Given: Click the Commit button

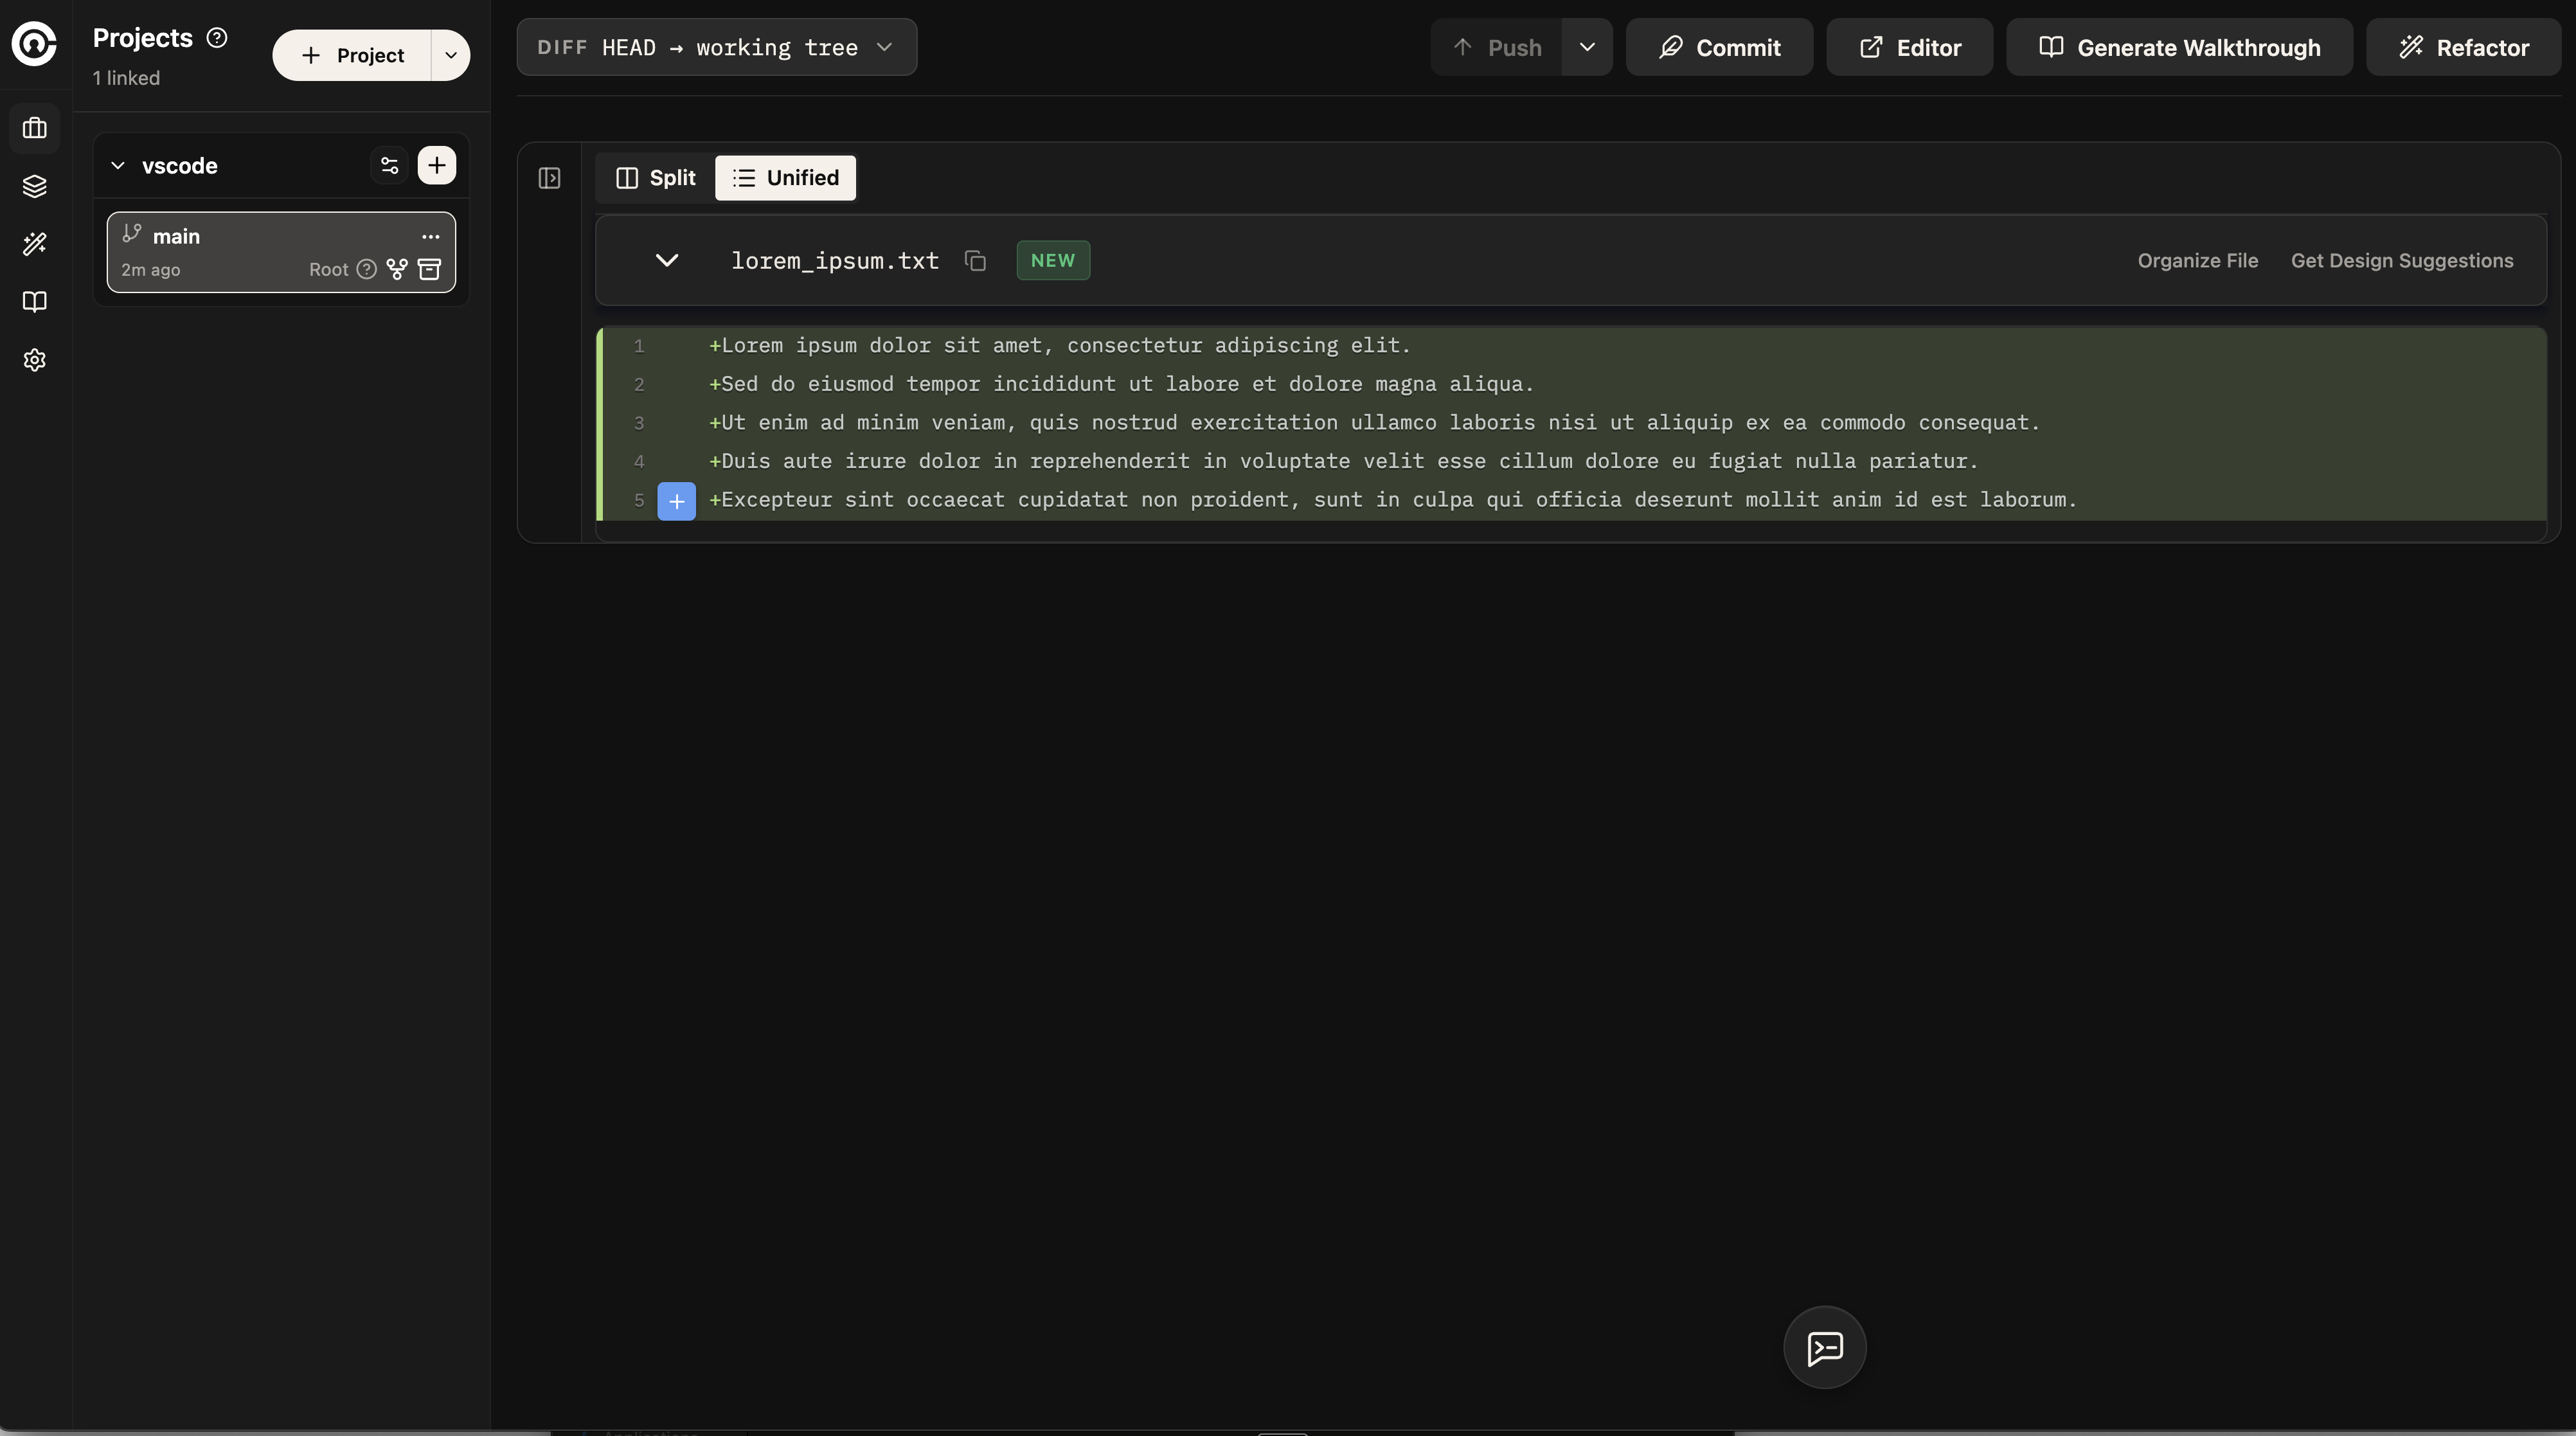Looking at the screenshot, I should tap(1718, 47).
